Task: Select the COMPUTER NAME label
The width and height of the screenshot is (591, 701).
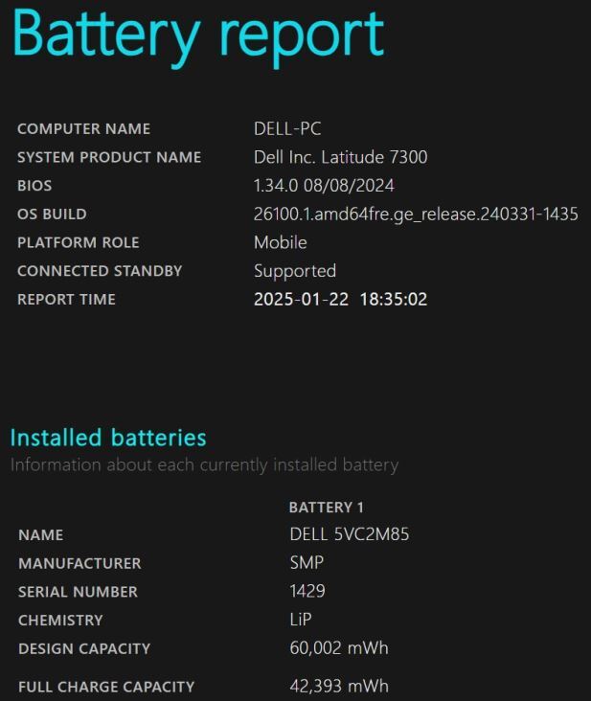Action: pyautogui.click(x=83, y=129)
